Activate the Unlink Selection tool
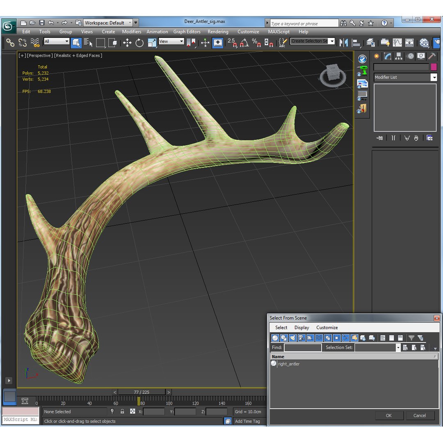 (x=22, y=43)
